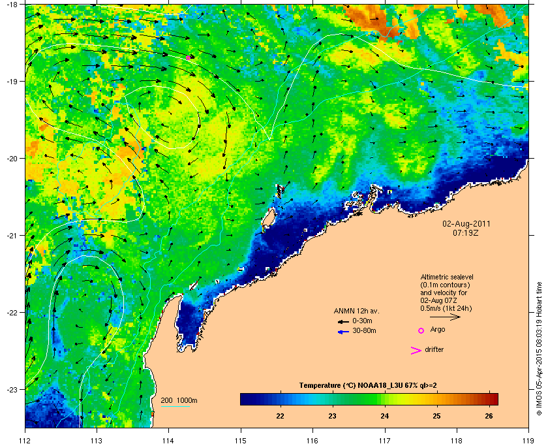Click the latitude axis label -22
This screenshot has width=548, height=444.
click(11, 313)
